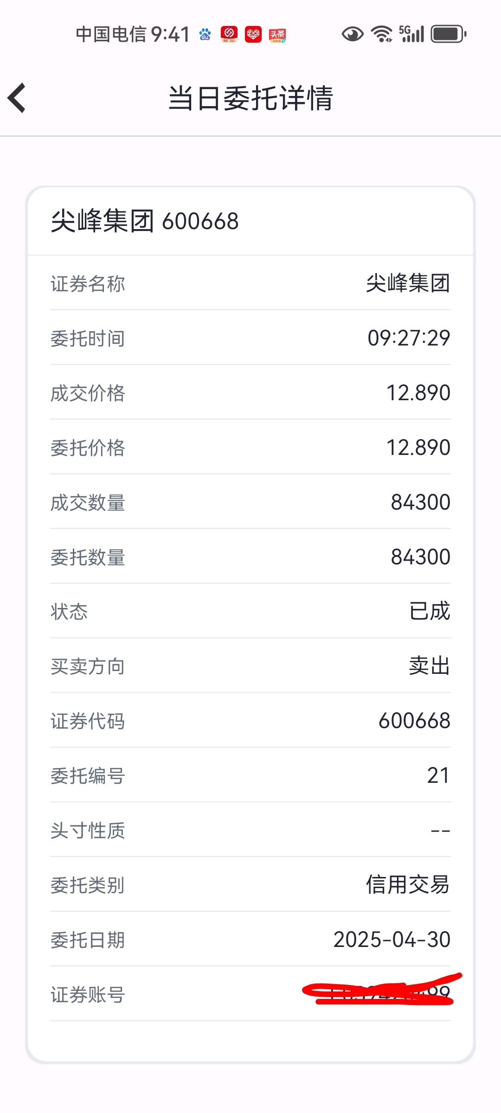Tap the 成交价格 value 12.890

click(418, 393)
